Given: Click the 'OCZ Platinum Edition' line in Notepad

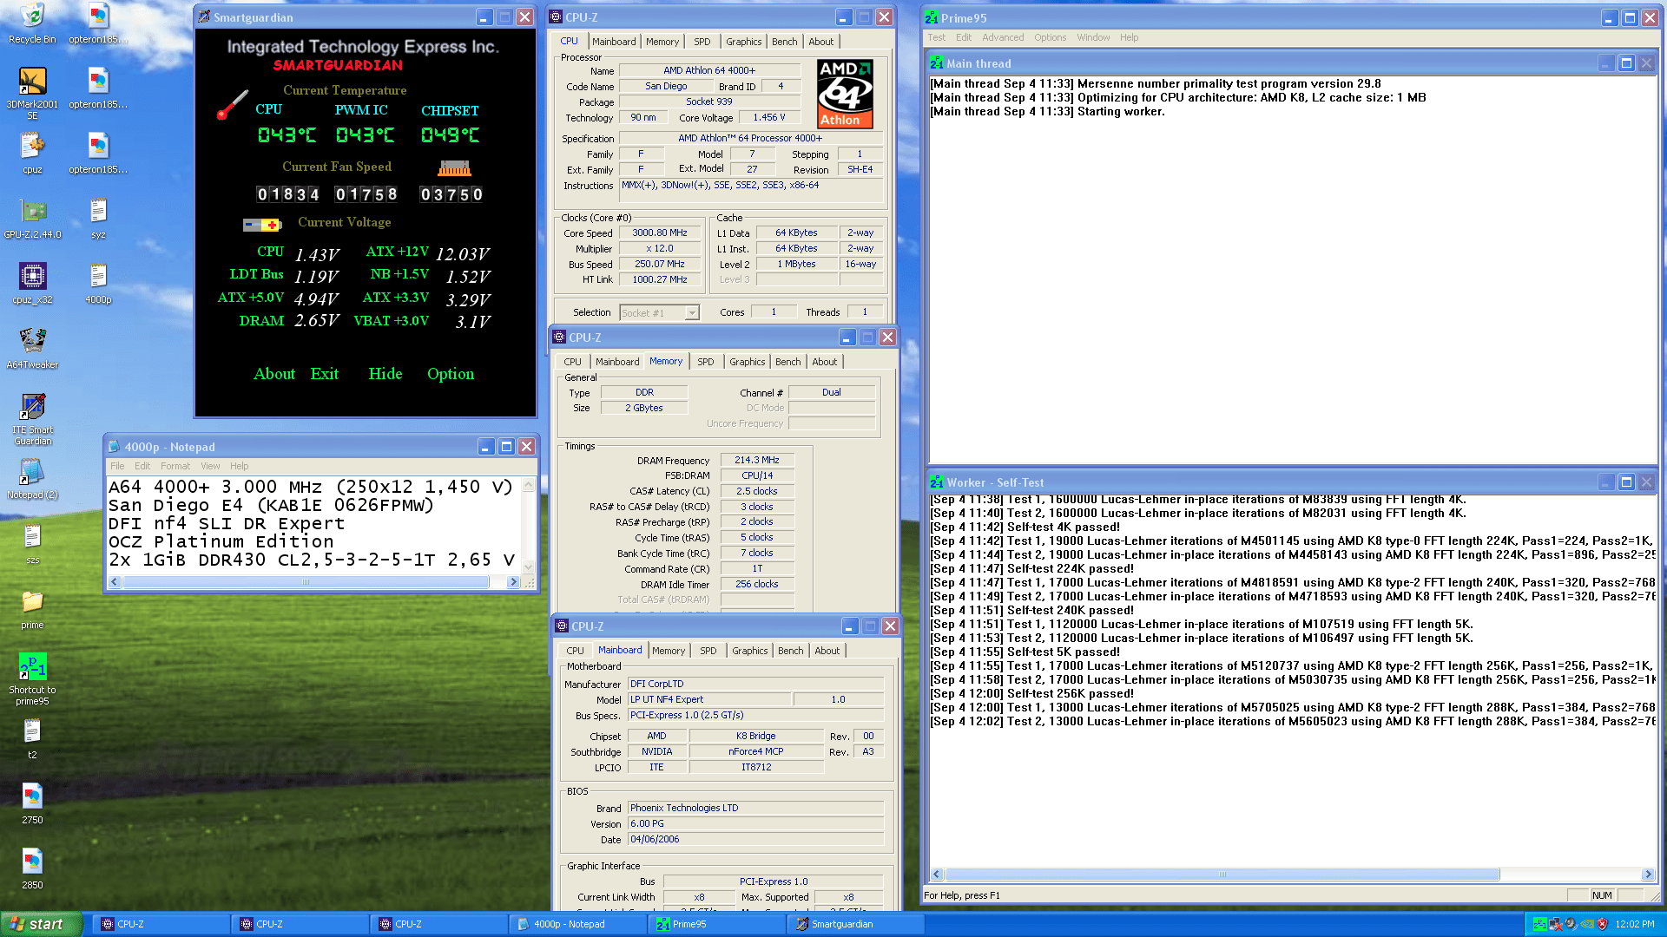Looking at the screenshot, I should [221, 541].
